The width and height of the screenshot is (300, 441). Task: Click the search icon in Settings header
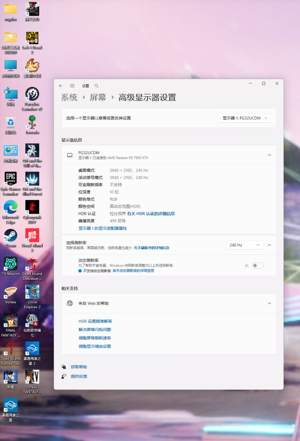point(96,86)
